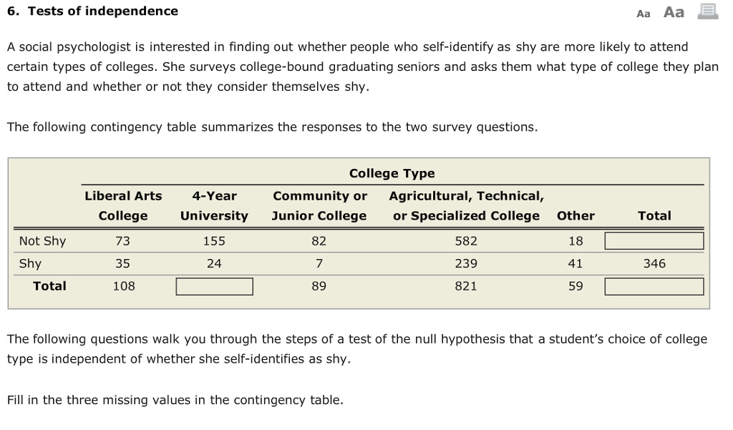Click the value 821 in the Total row

(x=466, y=286)
